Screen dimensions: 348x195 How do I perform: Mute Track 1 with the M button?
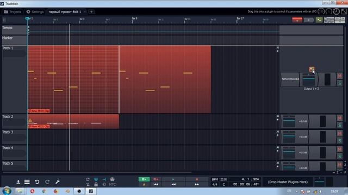pos(339,76)
